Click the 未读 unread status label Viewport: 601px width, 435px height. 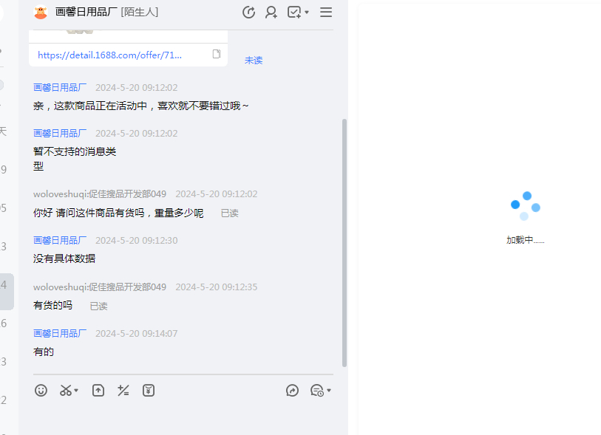point(254,60)
